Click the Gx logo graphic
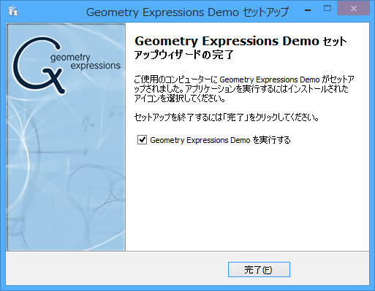375x291 pixels. pos(39,65)
